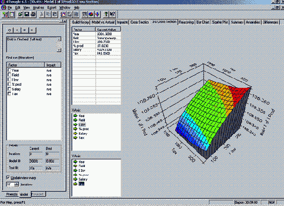Viewport: 284px width, 206px height.
Task: Click the new project toolbar icon
Action: pyautogui.click(x=5, y=15)
